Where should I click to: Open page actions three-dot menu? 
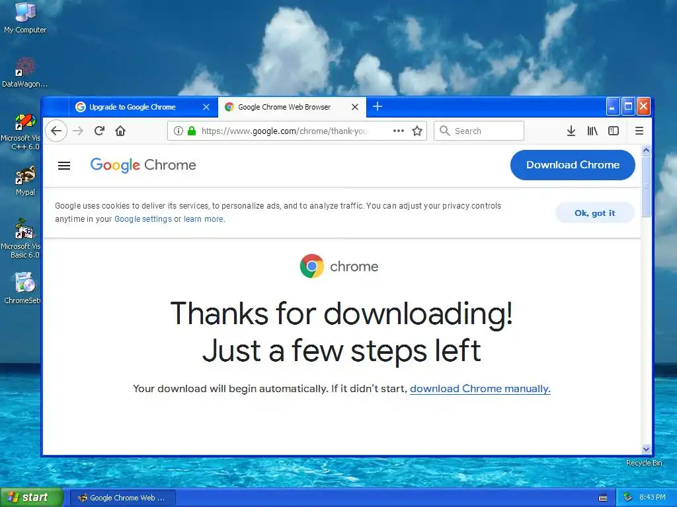click(399, 131)
